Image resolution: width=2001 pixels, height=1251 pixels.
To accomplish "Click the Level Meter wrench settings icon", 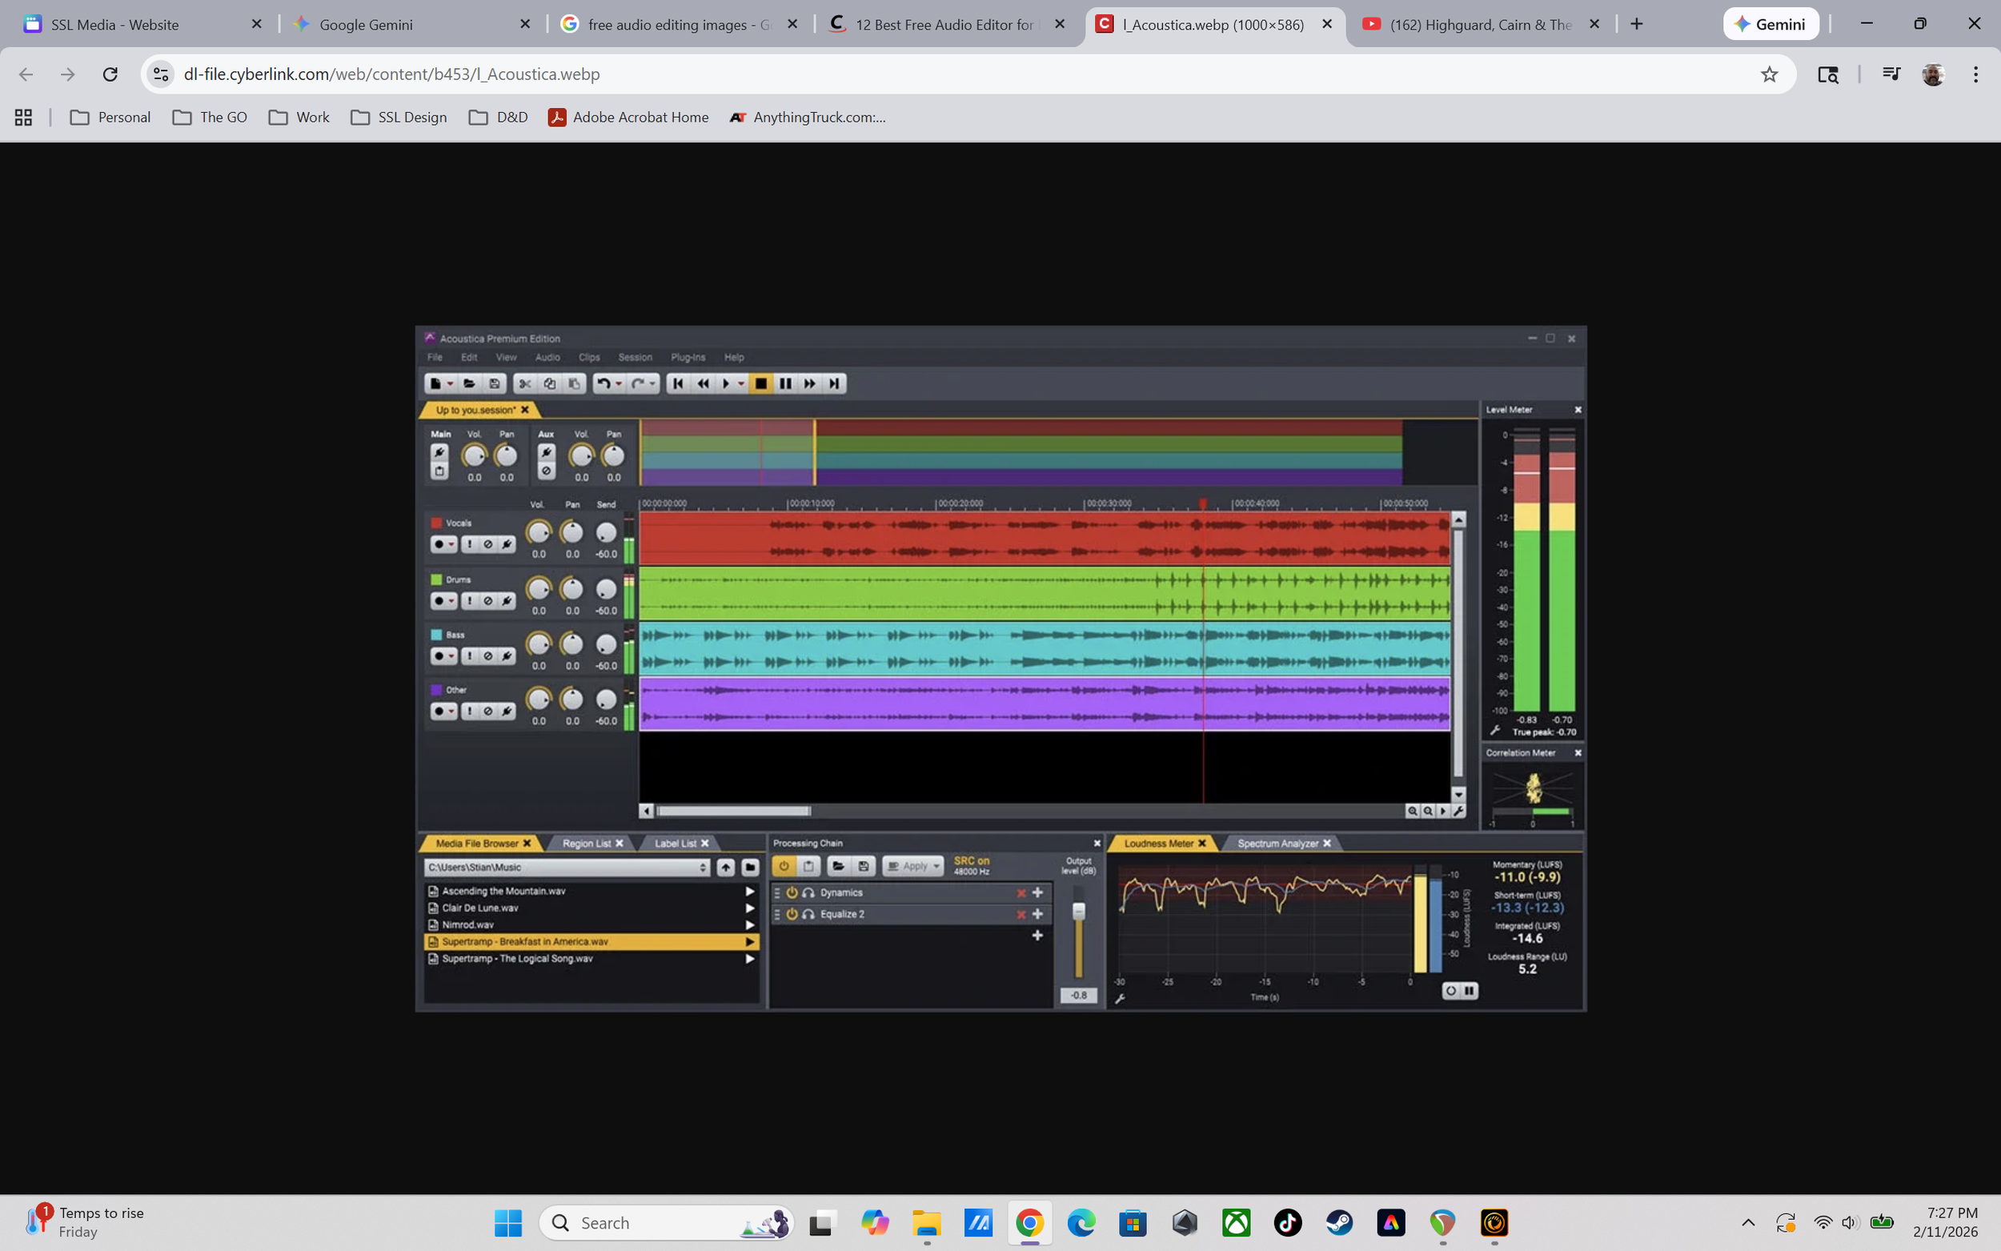I will point(1495,731).
